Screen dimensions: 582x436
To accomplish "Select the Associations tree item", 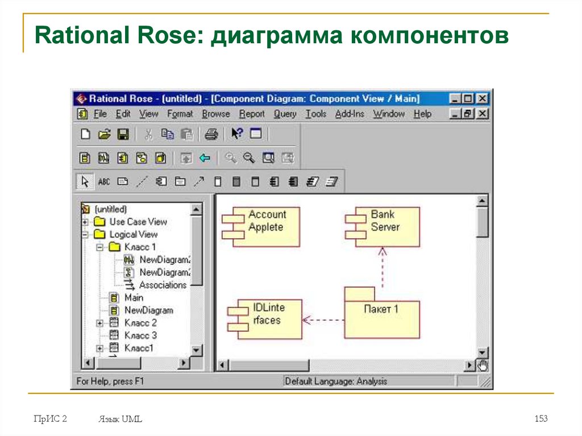I will 163,285.
